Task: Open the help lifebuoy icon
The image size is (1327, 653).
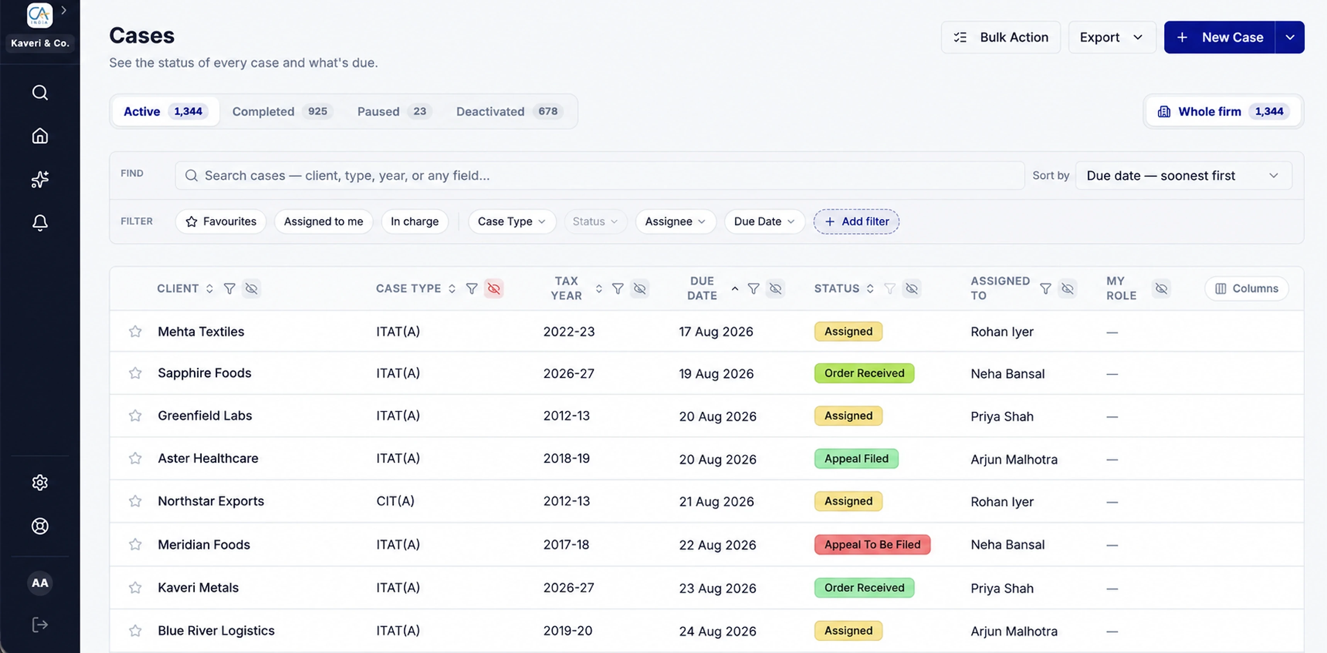Action: [40, 526]
